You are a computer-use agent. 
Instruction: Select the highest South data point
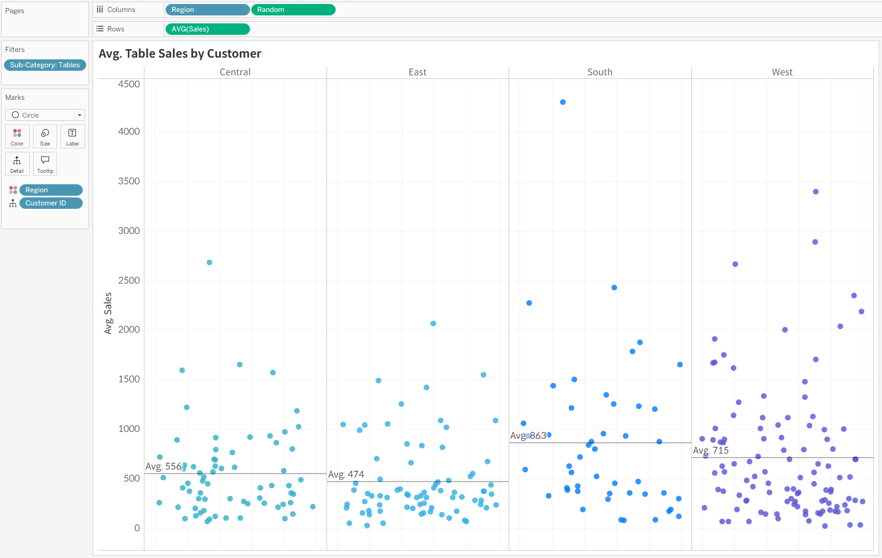pyautogui.click(x=563, y=102)
